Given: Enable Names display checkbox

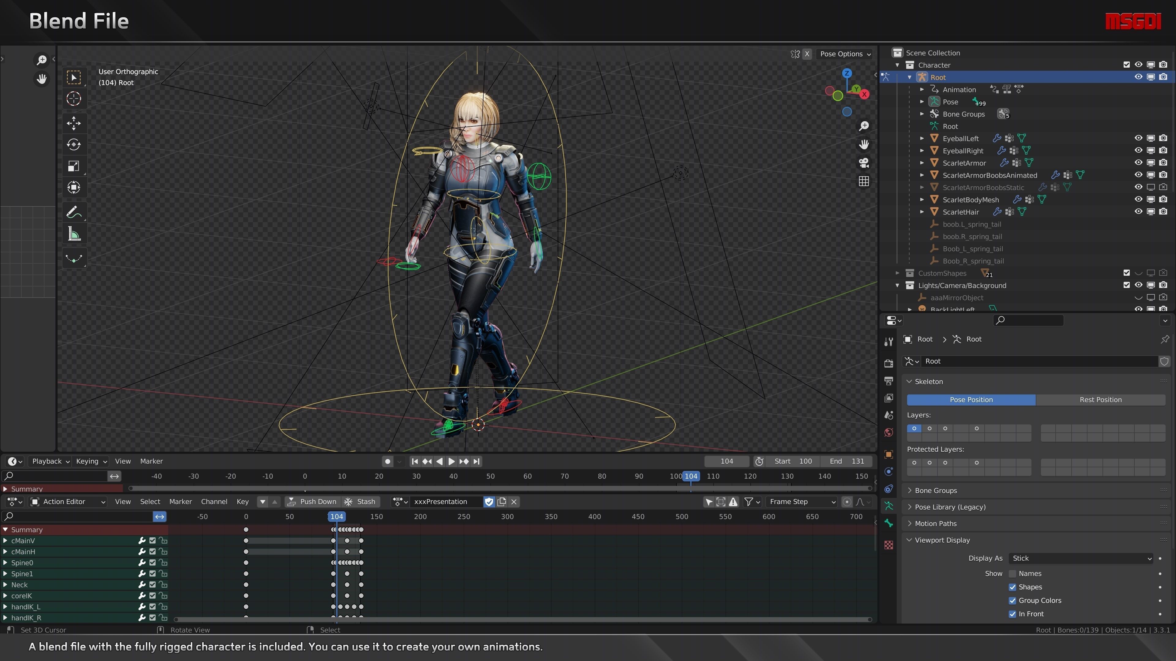Looking at the screenshot, I should click(x=1012, y=573).
